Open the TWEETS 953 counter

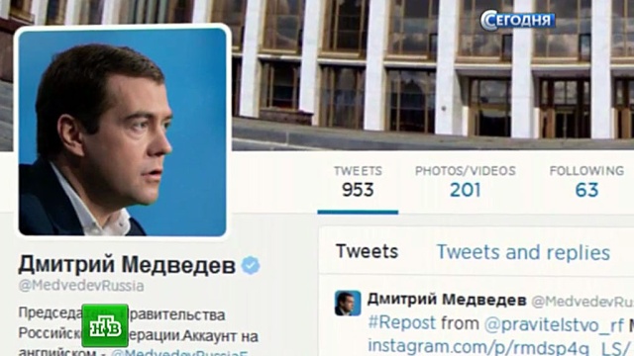[x=358, y=182]
